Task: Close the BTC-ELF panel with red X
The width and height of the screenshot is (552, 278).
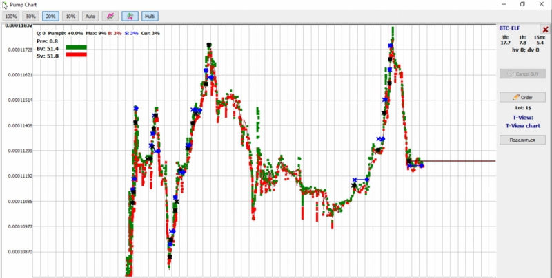Action: 545,30
